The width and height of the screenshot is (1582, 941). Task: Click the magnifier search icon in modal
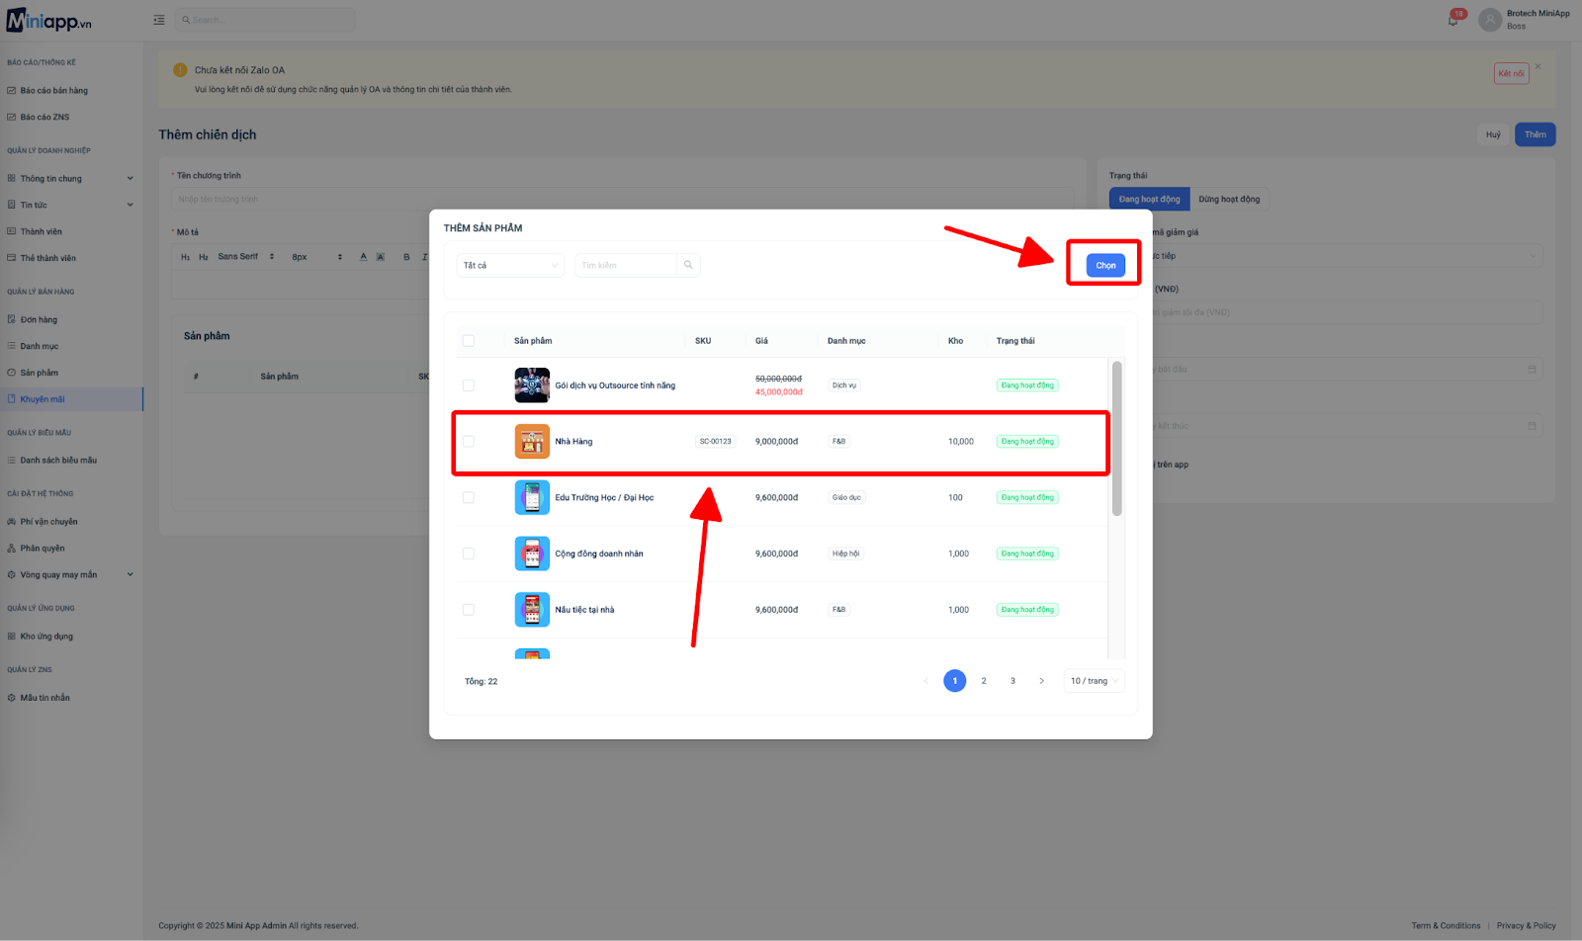click(x=688, y=265)
